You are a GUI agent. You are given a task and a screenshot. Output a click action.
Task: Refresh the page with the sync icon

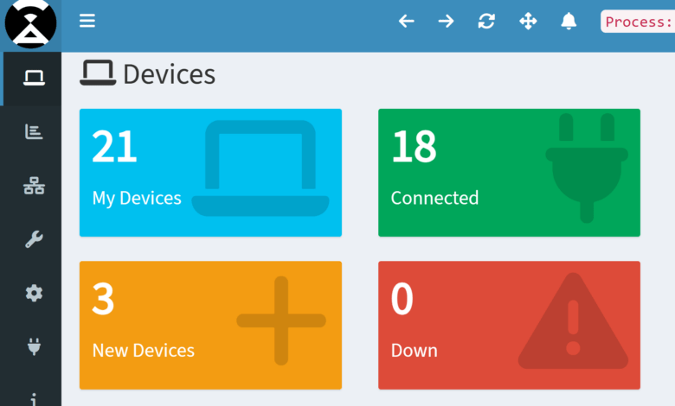point(486,21)
